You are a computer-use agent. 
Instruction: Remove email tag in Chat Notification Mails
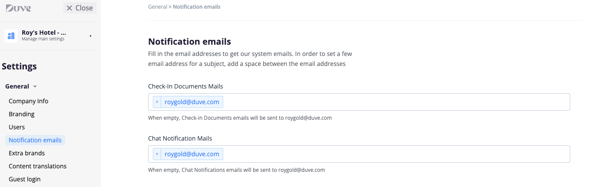click(157, 154)
